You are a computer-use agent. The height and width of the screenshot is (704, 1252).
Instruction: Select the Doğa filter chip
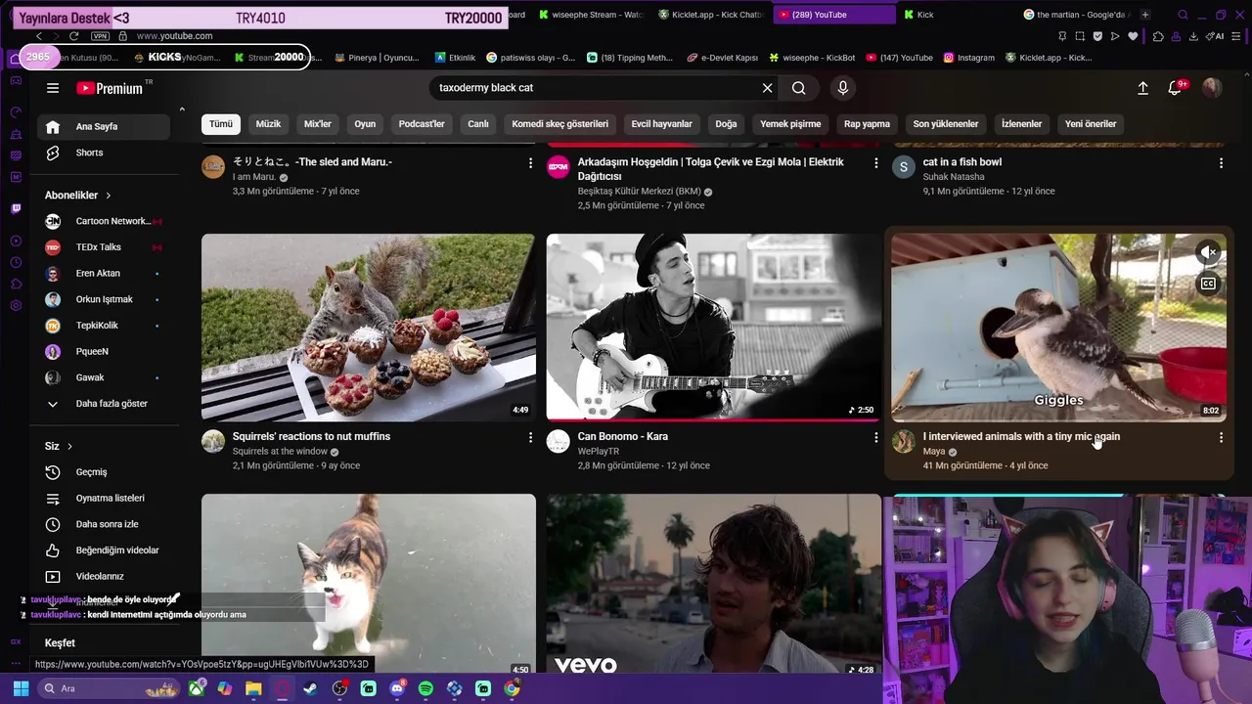[x=726, y=124]
